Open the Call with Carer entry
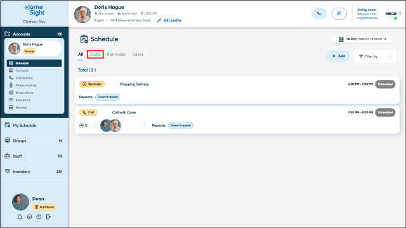This screenshot has height=228, width=406. 237,120
